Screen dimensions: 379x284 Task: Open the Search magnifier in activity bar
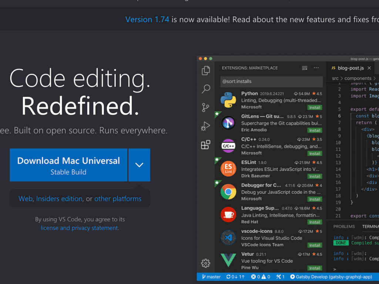(x=206, y=89)
